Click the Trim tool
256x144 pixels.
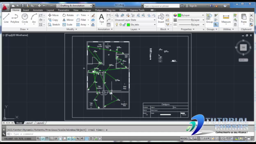pos(81,15)
